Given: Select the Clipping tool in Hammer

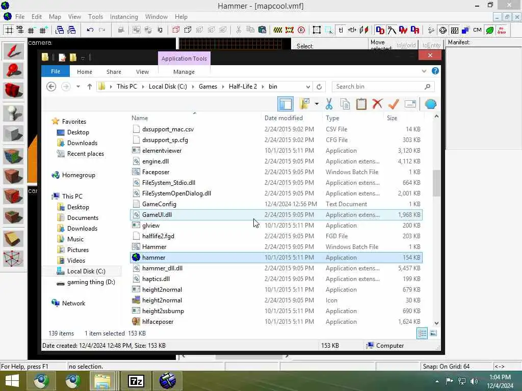Looking at the screenshot, I should pos(13,239).
